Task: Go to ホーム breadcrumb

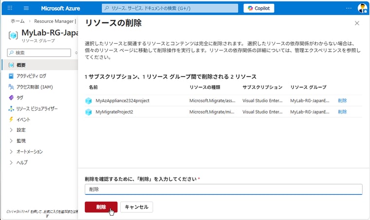Action: pyautogui.click(x=18, y=21)
